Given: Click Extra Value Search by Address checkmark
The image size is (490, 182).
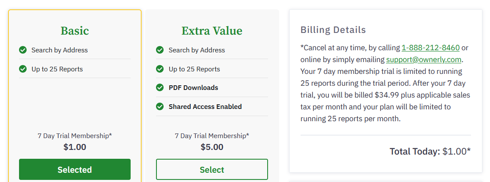Looking at the screenshot, I should click(160, 50).
